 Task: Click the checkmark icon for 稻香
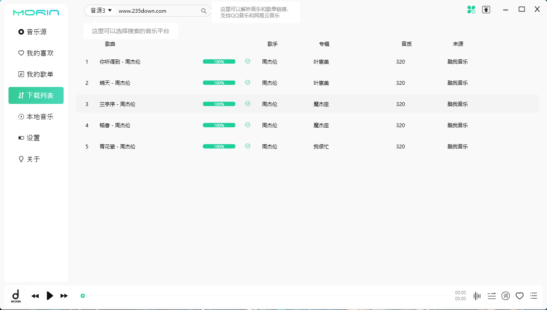pos(248,125)
